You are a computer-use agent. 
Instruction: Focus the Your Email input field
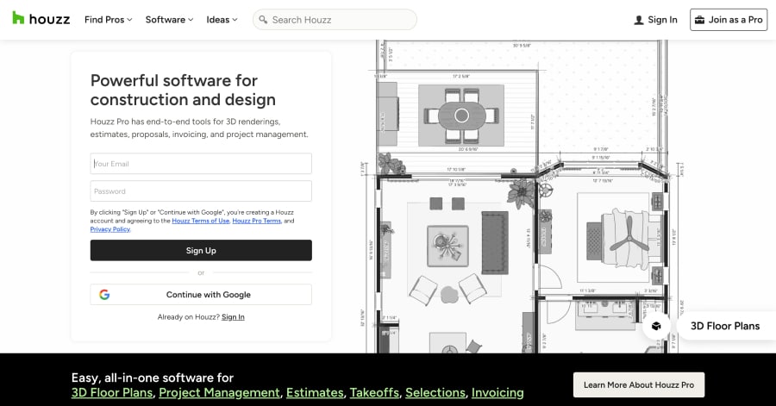pyautogui.click(x=201, y=164)
